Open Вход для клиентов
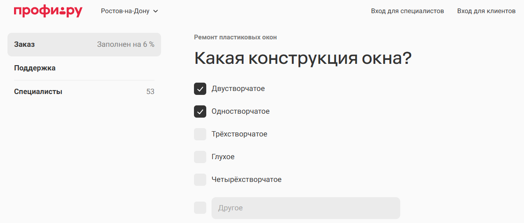The height and width of the screenshot is (223, 524). (486, 11)
